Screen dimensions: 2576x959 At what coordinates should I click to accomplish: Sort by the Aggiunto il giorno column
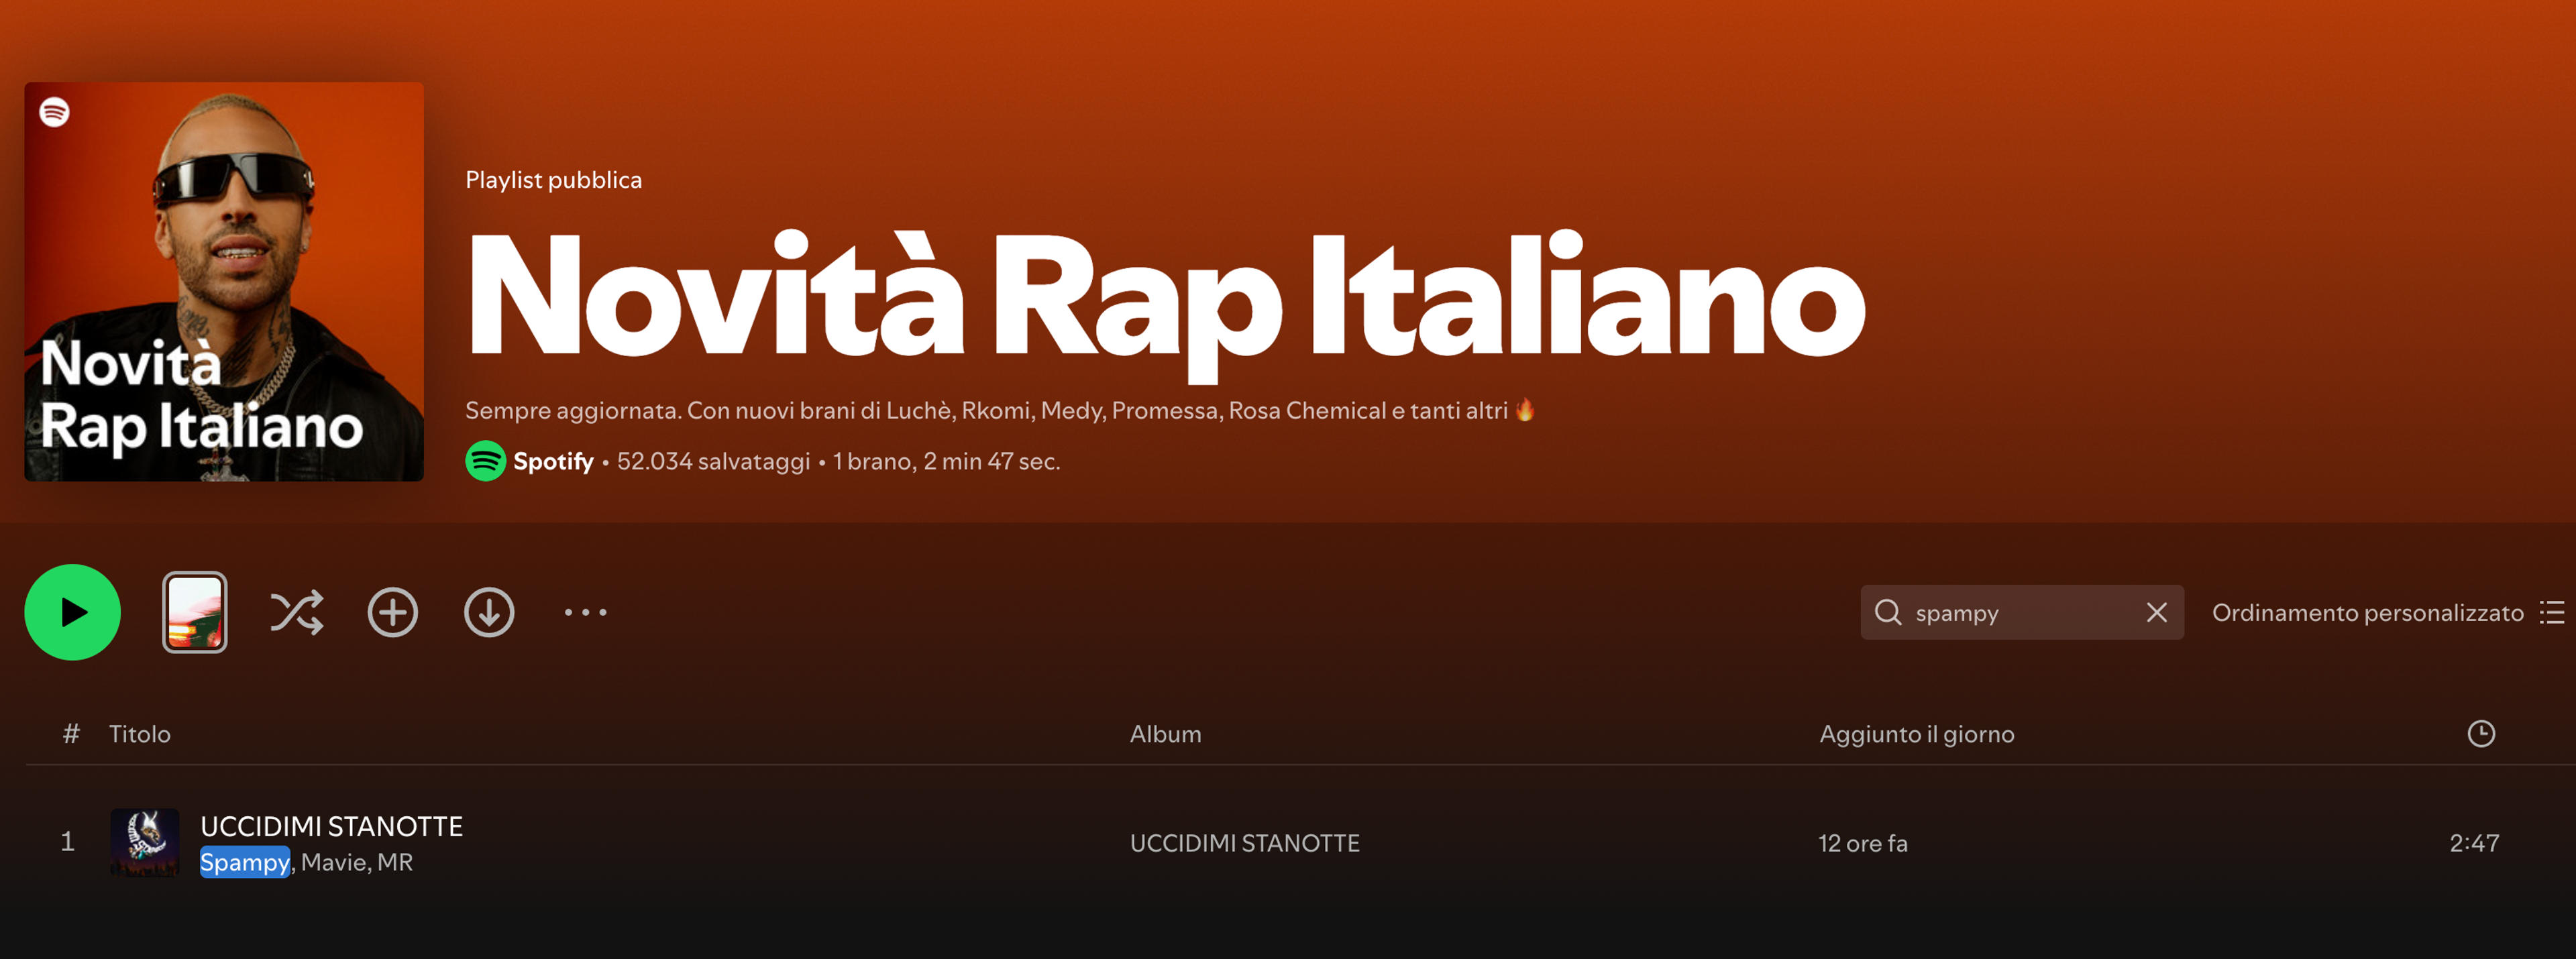point(1917,734)
